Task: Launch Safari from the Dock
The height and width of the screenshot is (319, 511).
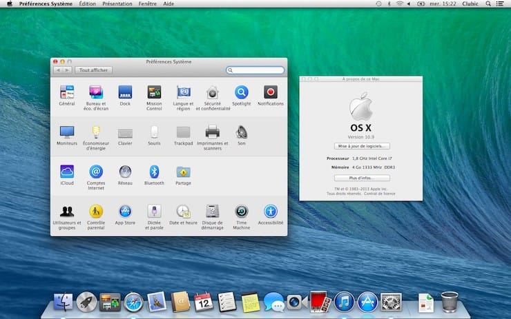Action: [x=133, y=302]
